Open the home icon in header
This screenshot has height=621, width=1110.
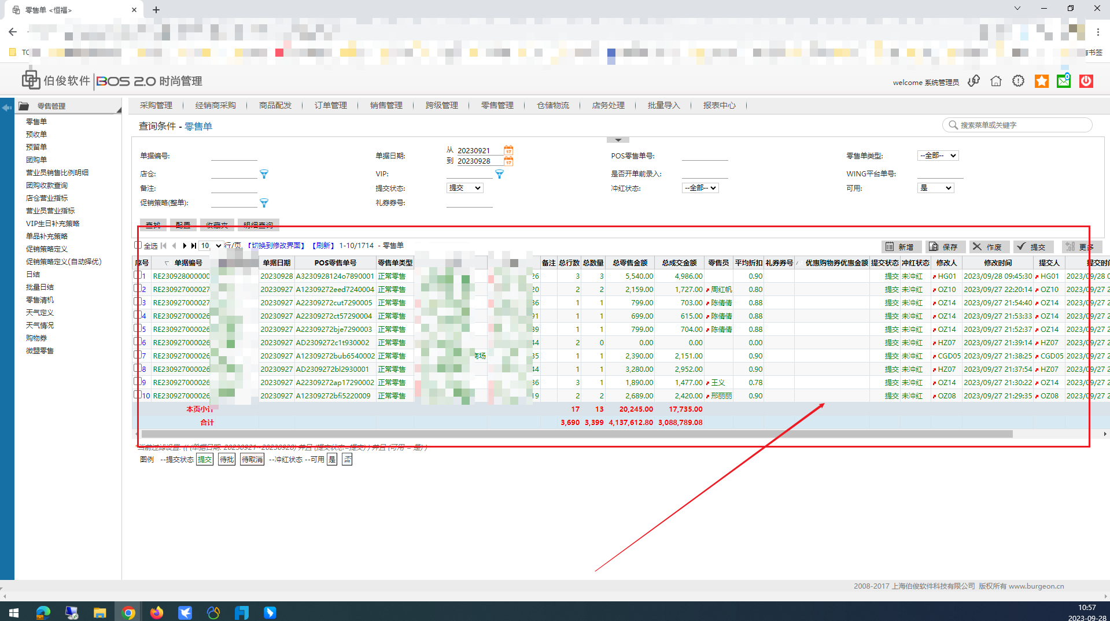(x=996, y=82)
